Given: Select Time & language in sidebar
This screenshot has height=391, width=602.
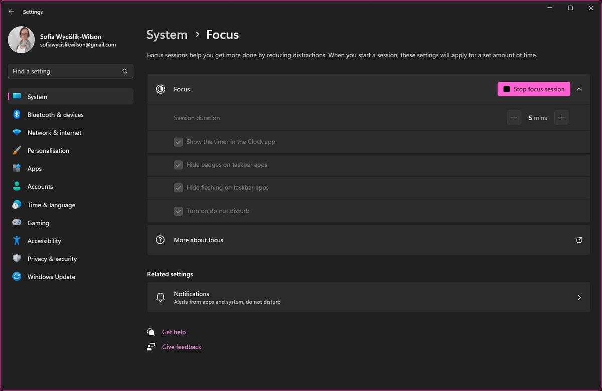Looking at the screenshot, I should 51,205.
